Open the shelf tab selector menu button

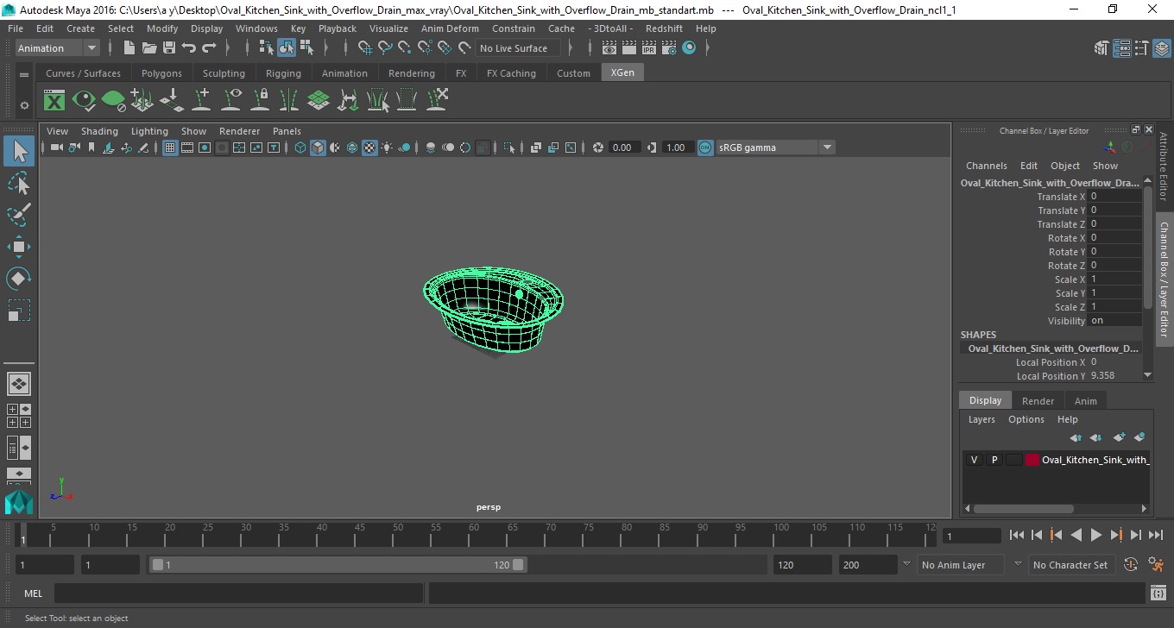[24, 74]
